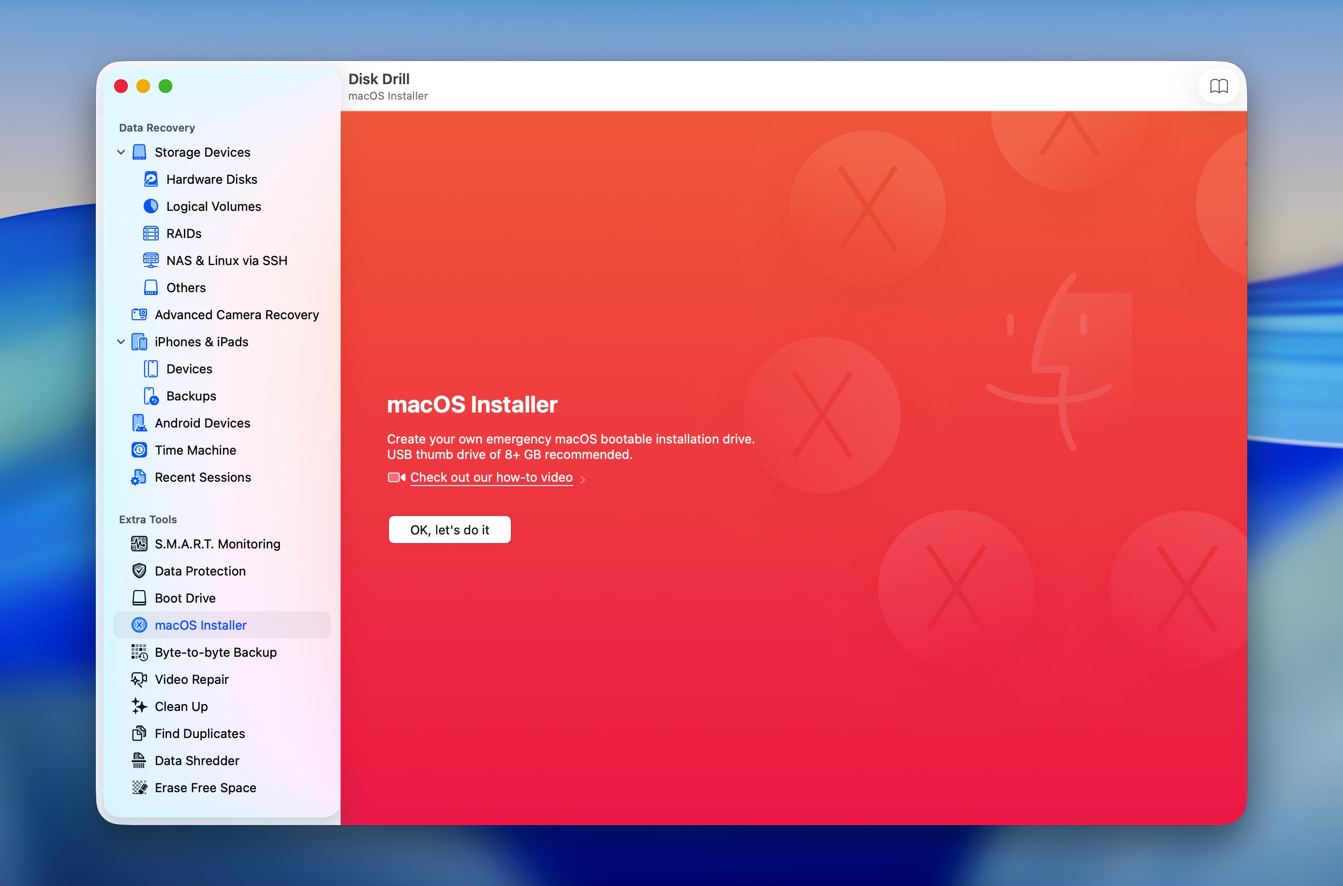Collapse the iPhones & iPads section

pyautogui.click(x=121, y=342)
